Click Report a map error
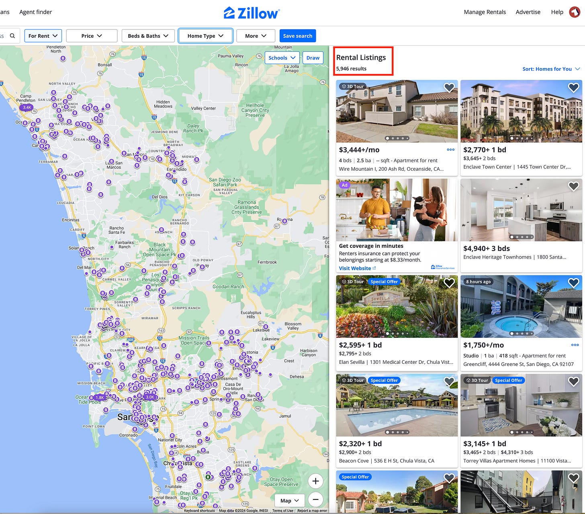 [312, 511]
